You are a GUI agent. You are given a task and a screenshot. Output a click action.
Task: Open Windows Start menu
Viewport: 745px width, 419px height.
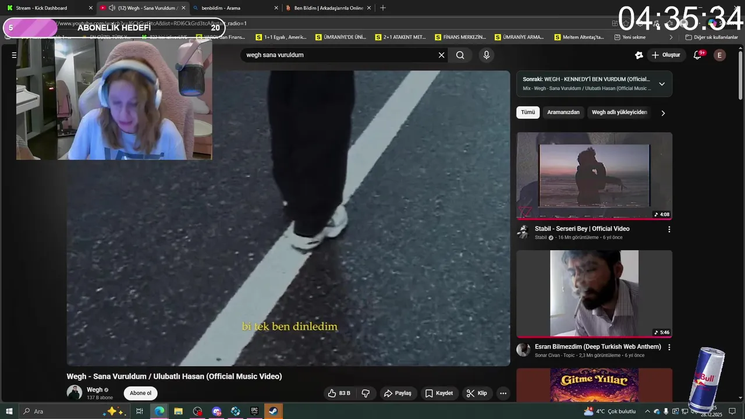pyautogui.click(x=9, y=411)
